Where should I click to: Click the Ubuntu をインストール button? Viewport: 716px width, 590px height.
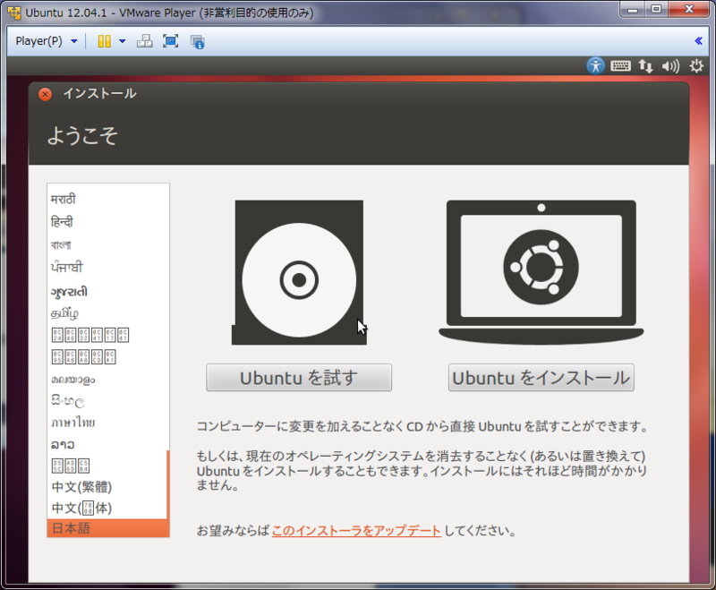541,377
